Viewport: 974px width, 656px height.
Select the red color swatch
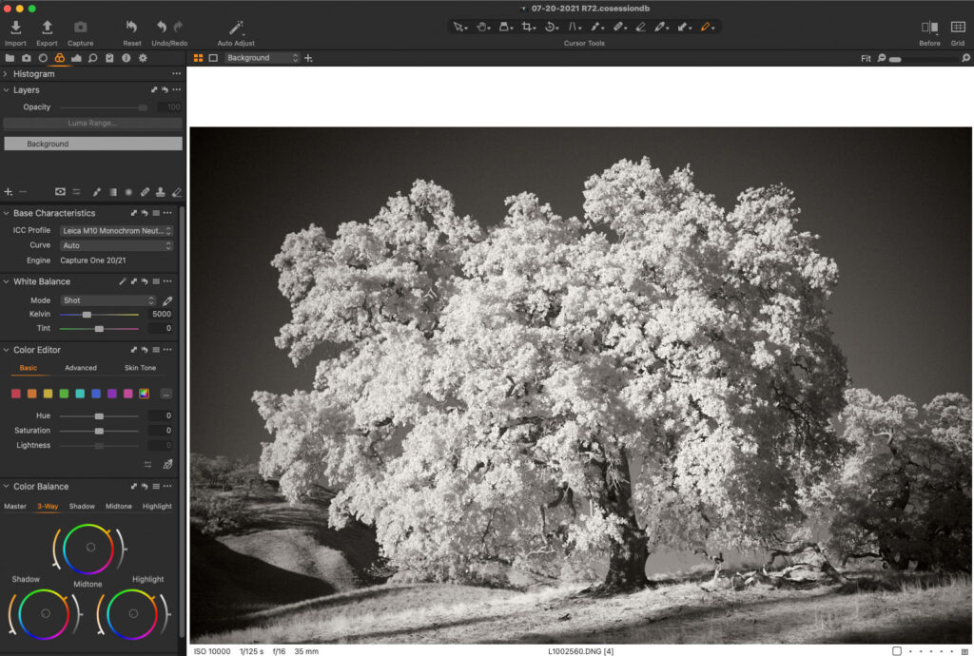[x=16, y=394]
